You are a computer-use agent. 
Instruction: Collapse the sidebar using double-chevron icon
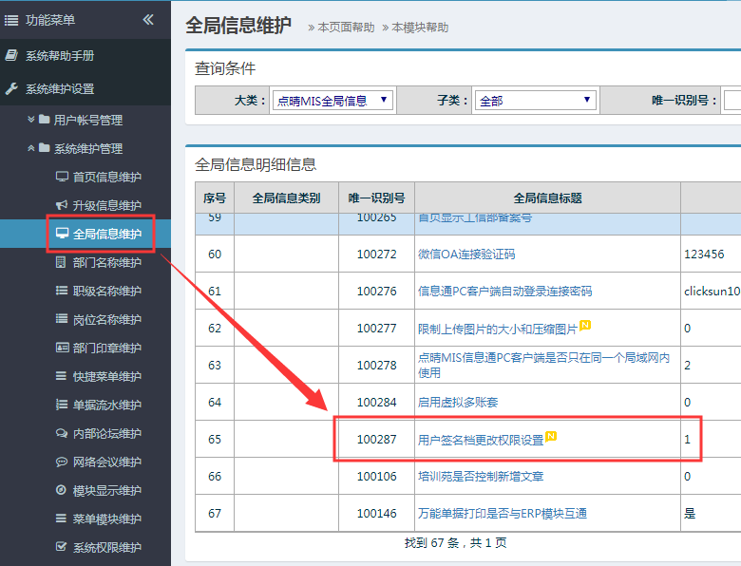point(148,20)
